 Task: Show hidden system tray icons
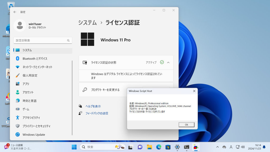(218, 147)
